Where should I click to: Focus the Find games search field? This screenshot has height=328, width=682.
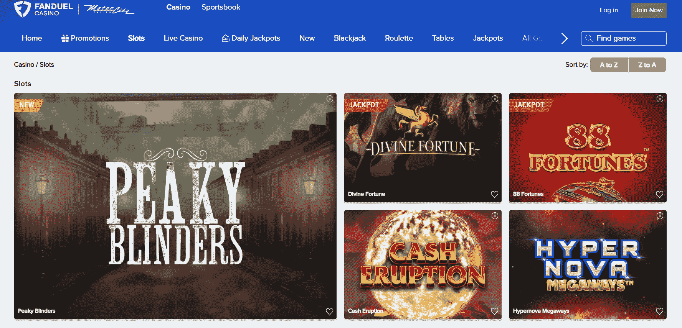coord(624,38)
